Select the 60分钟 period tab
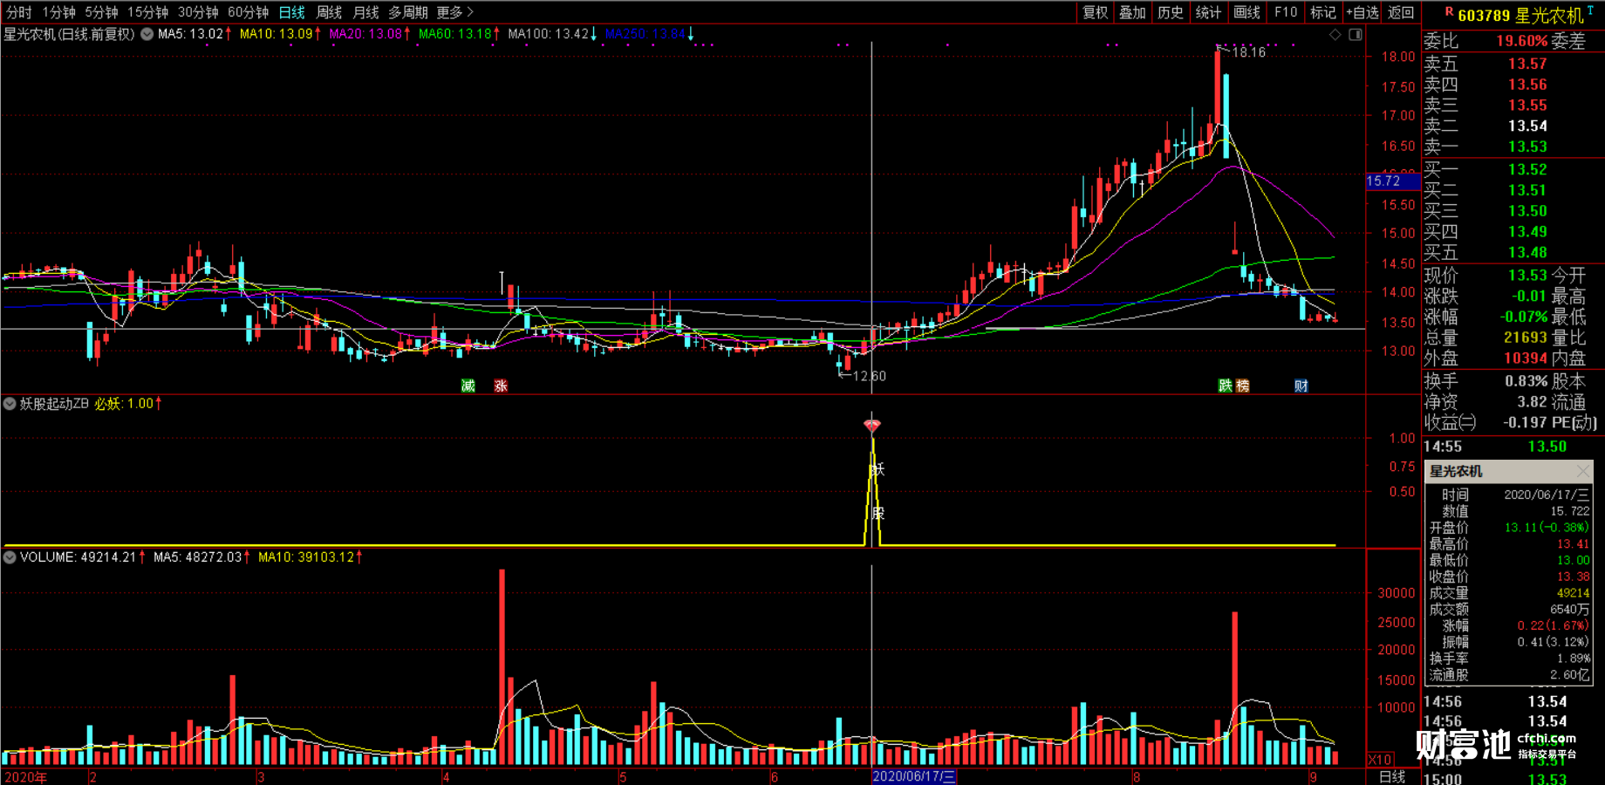 pos(248,12)
